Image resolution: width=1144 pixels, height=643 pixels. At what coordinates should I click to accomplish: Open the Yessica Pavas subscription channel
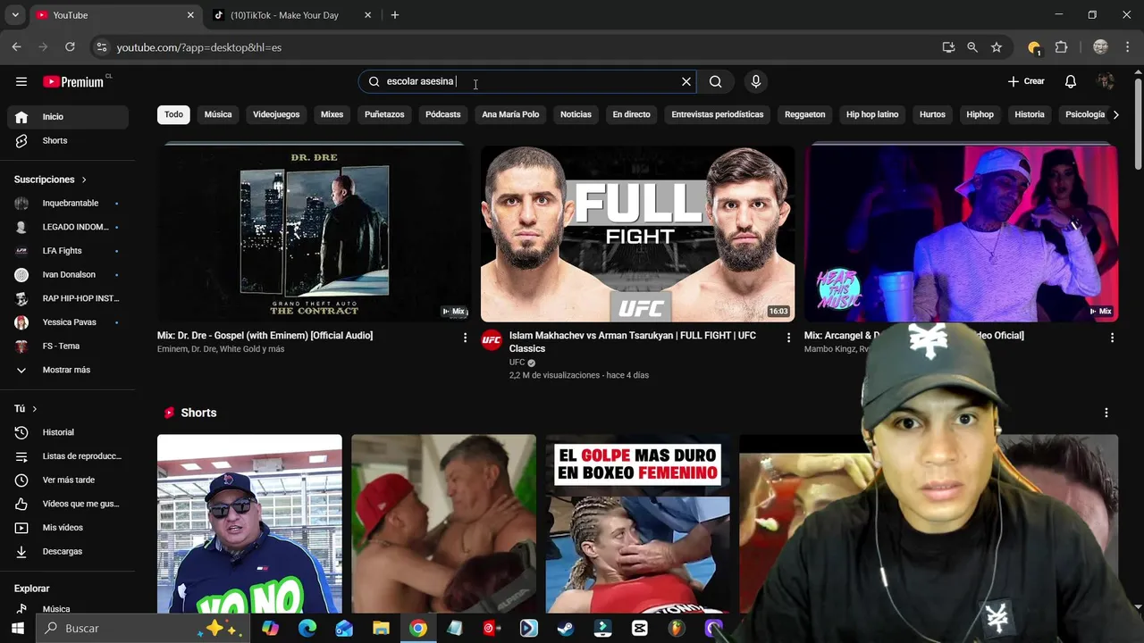(68, 322)
